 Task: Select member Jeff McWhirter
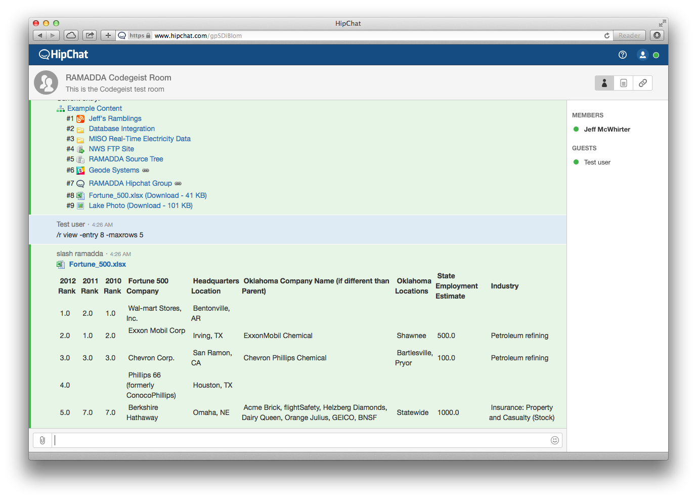click(607, 129)
